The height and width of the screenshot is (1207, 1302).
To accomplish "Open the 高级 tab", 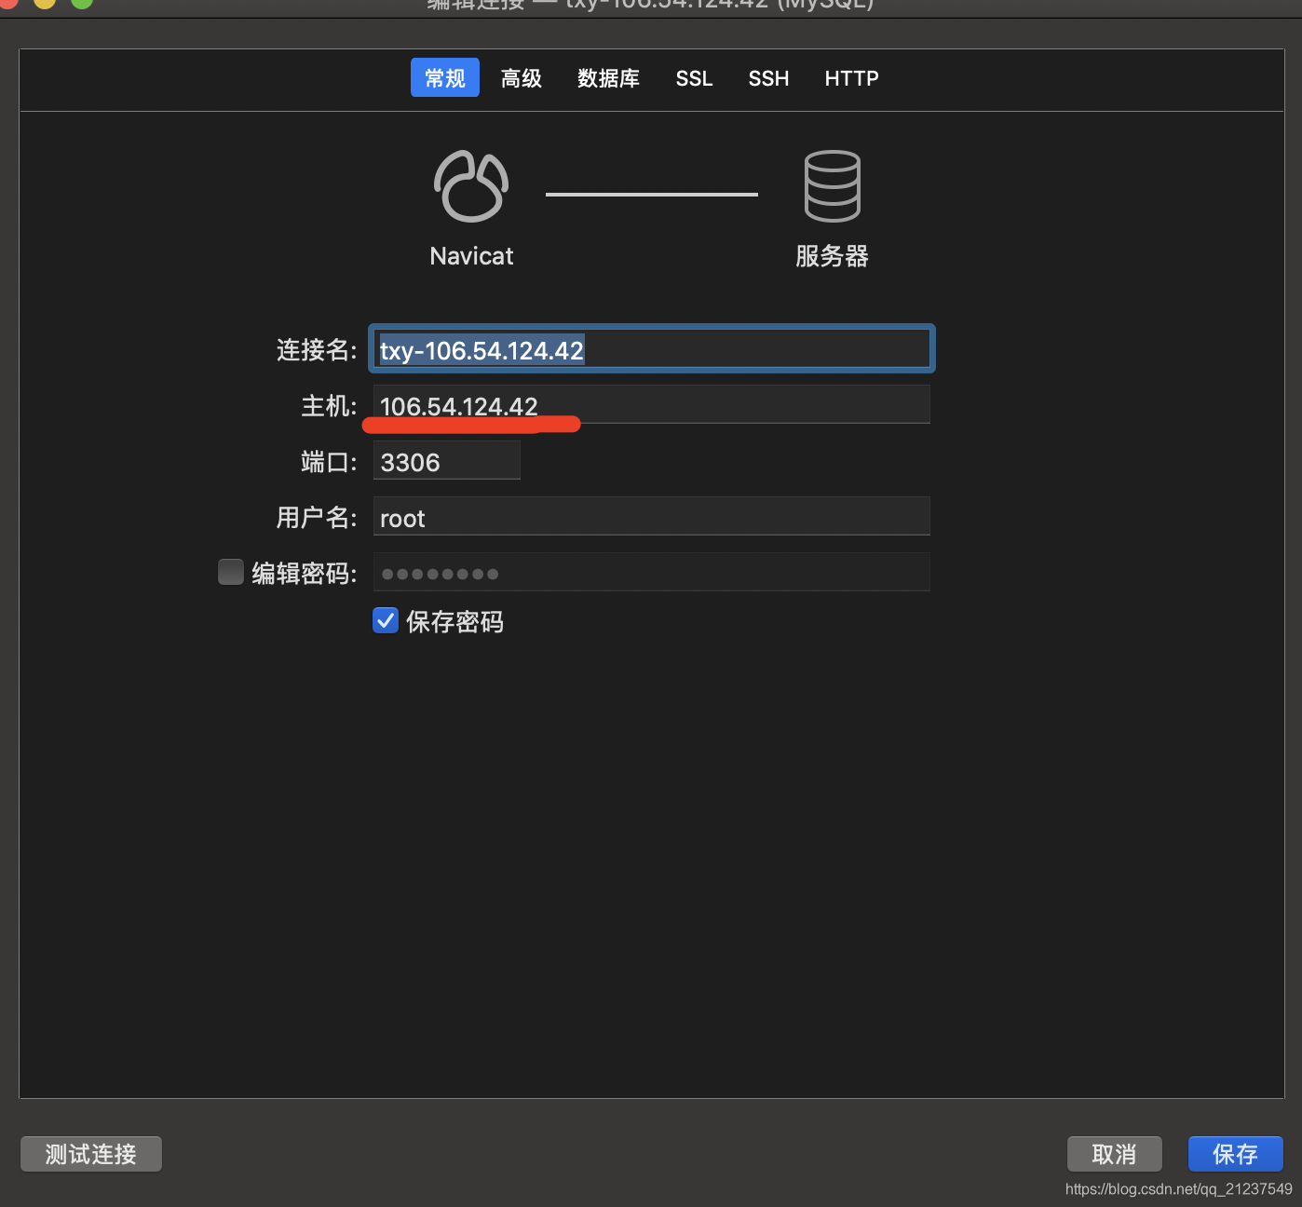I will [522, 78].
